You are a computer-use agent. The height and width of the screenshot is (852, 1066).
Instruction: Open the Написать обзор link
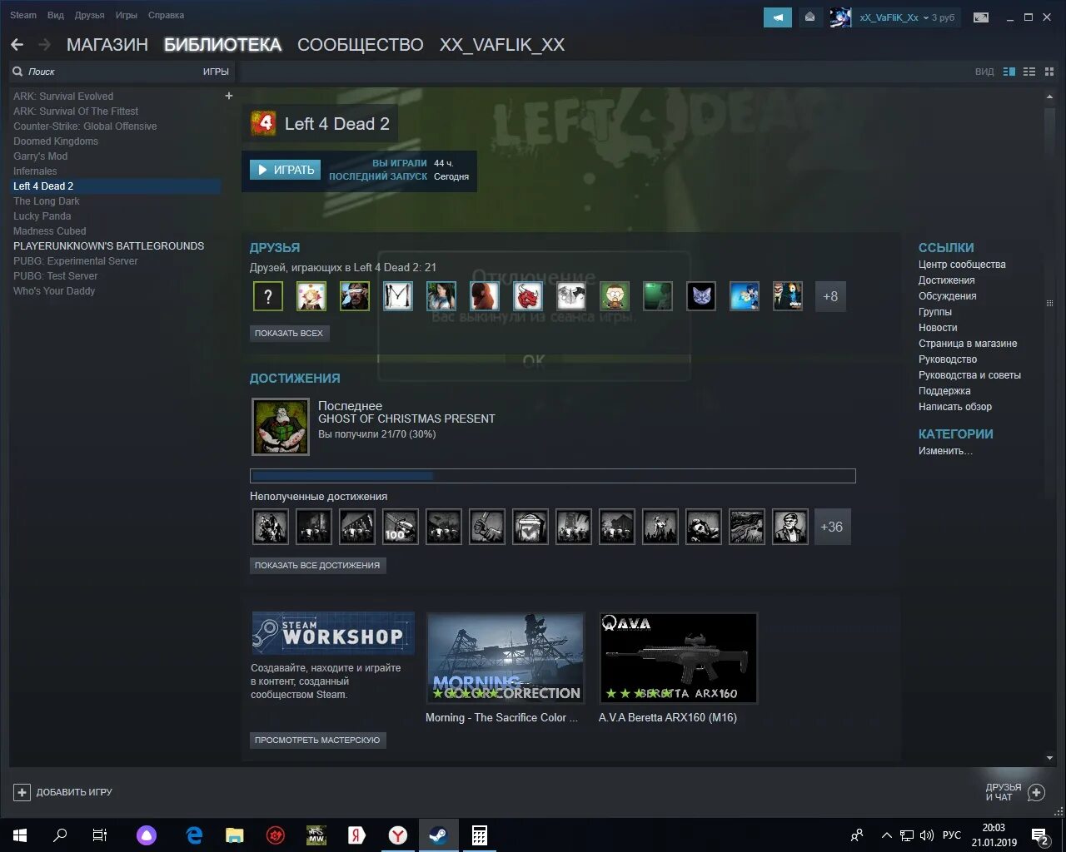(955, 407)
